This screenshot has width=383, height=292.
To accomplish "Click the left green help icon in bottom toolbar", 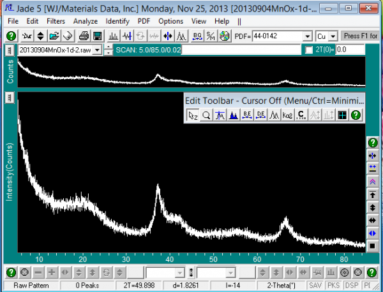I will [11, 272].
